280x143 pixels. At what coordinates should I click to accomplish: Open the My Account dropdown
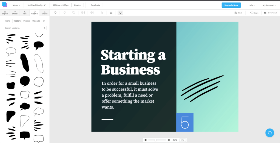pyautogui.click(x=269, y=5)
